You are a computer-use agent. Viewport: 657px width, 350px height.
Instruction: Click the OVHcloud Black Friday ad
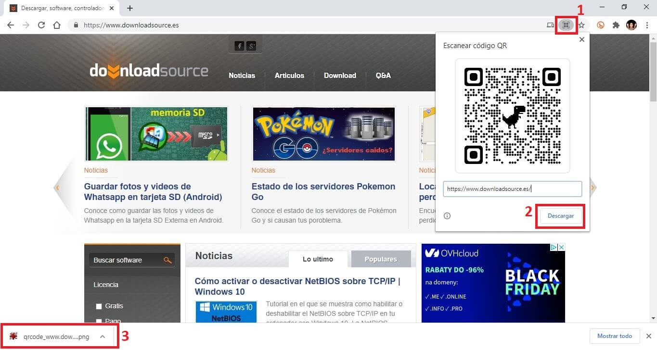(493, 283)
